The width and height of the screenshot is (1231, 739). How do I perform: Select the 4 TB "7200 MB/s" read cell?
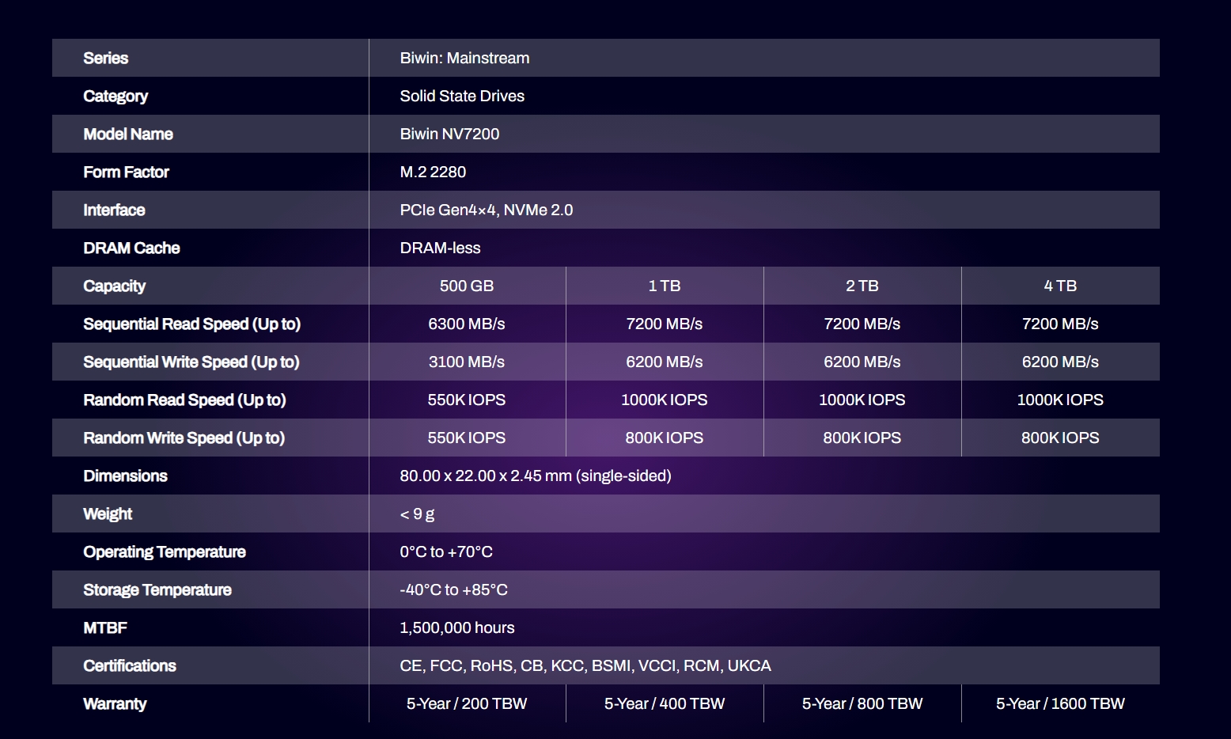click(1060, 324)
